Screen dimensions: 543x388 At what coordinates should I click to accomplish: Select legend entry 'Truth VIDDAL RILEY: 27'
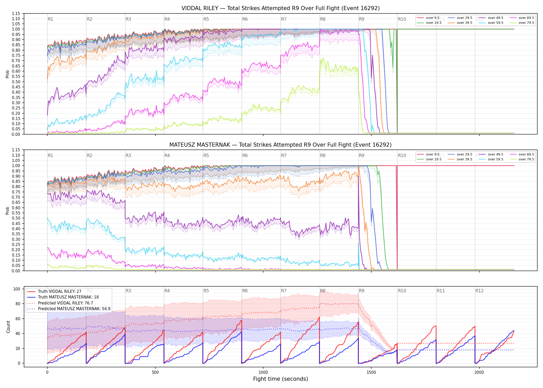[60, 291]
